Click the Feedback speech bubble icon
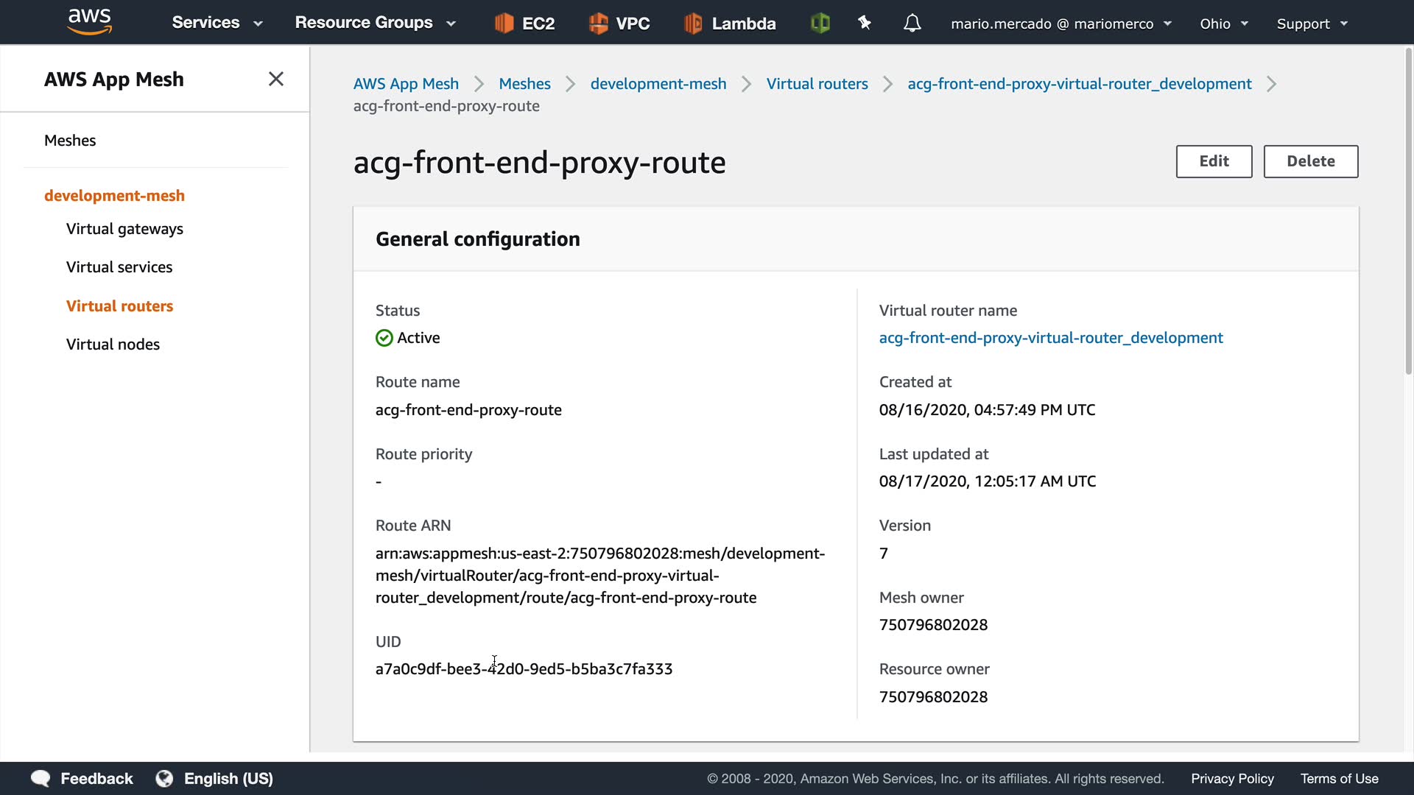The image size is (1414, 795). (x=41, y=779)
